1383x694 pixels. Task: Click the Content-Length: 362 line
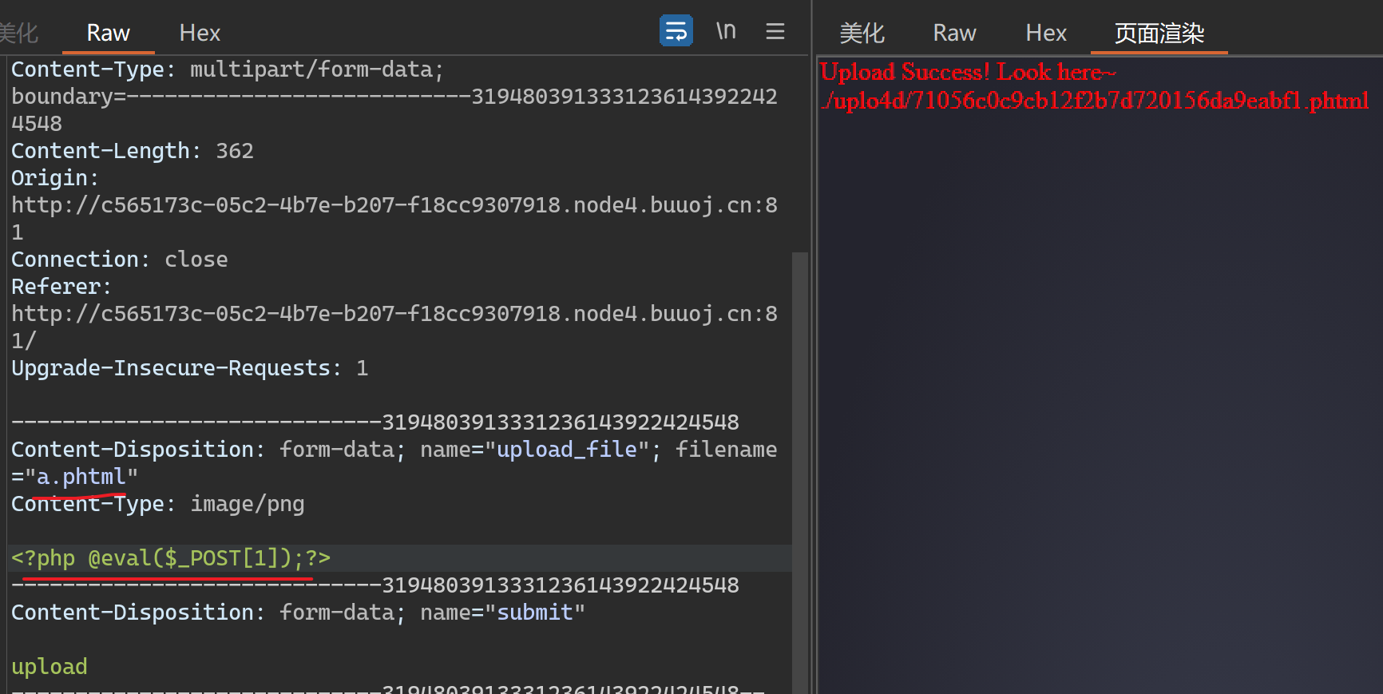pyautogui.click(x=133, y=151)
